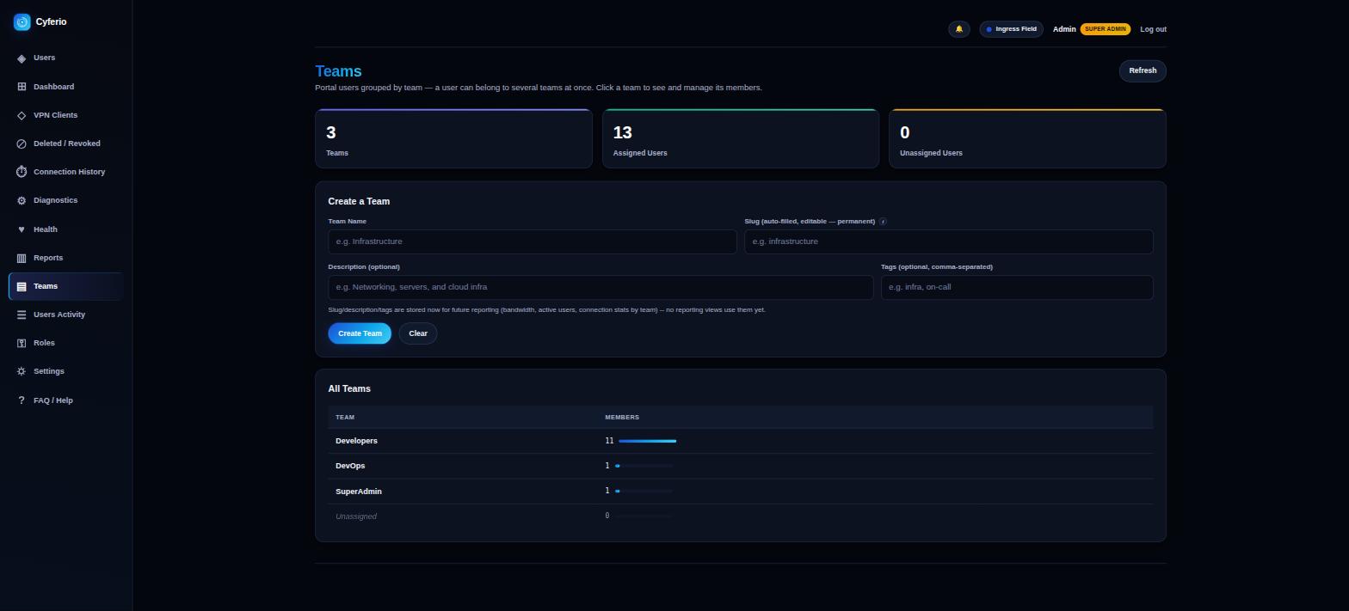Image resolution: width=1349 pixels, height=611 pixels.
Task: Click the DevOps member count bar
Action: tap(644, 466)
